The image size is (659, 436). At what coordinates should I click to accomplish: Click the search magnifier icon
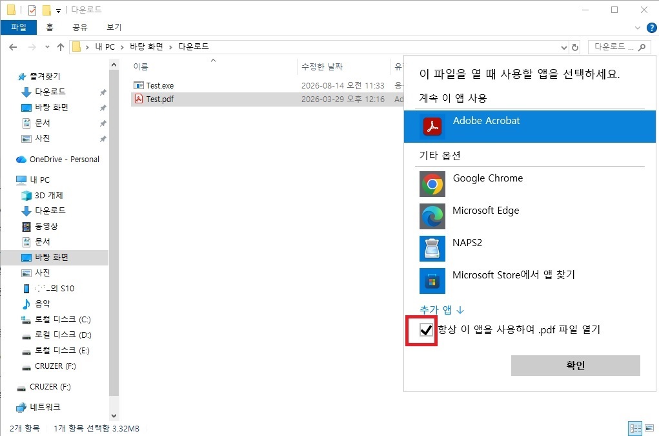coord(642,48)
